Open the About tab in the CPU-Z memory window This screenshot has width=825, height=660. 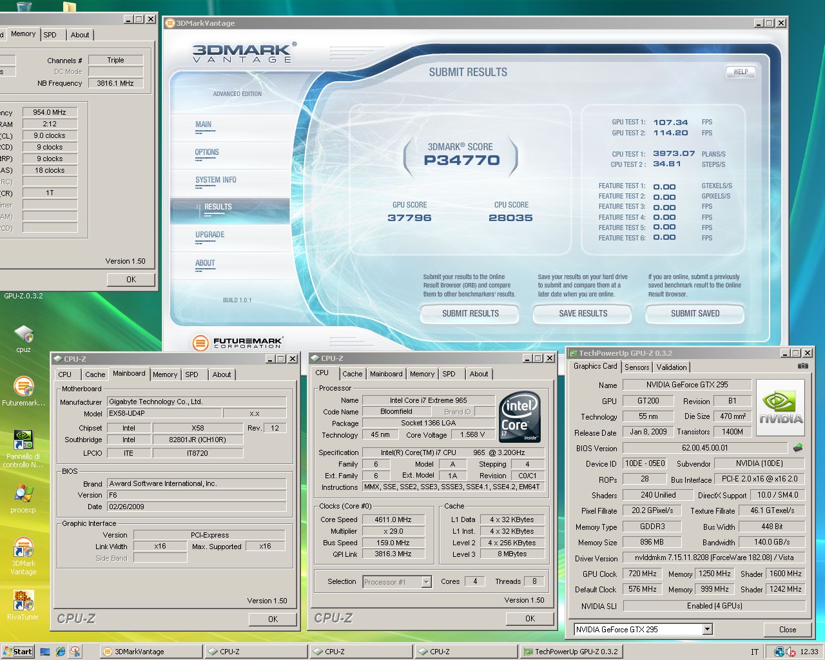pos(80,35)
